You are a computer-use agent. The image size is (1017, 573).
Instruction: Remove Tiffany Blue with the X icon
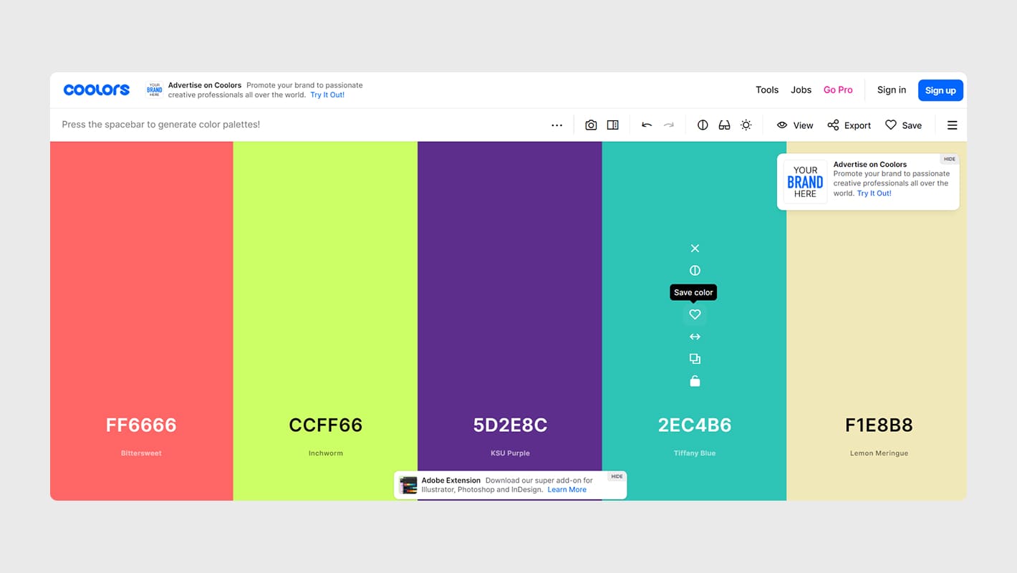(x=695, y=249)
